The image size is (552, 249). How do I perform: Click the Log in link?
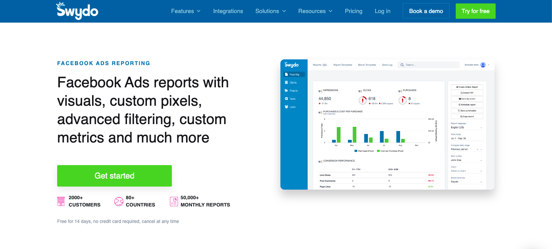tap(382, 11)
